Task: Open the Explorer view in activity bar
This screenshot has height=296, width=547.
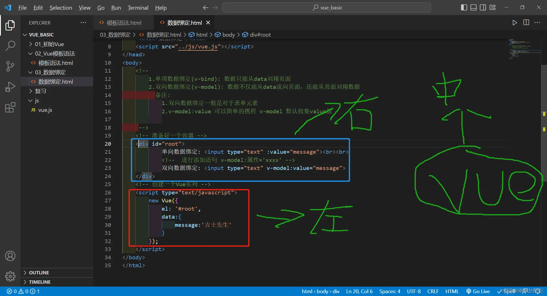Action: (x=10, y=25)
